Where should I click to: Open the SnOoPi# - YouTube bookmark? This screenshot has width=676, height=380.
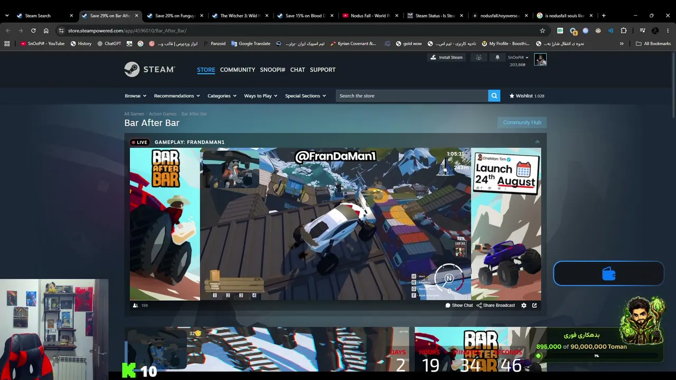[x=42, y=43]
